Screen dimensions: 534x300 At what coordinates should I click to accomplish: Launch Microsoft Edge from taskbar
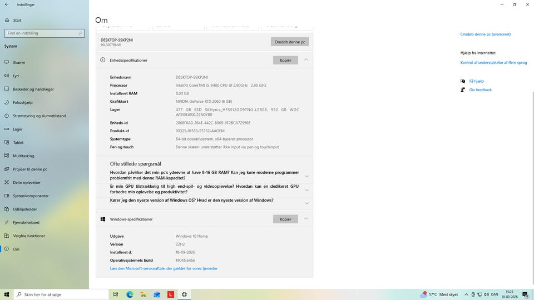pos(130,294)
